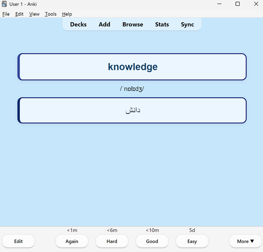Expand the More options dropdown

click(246, 241)
